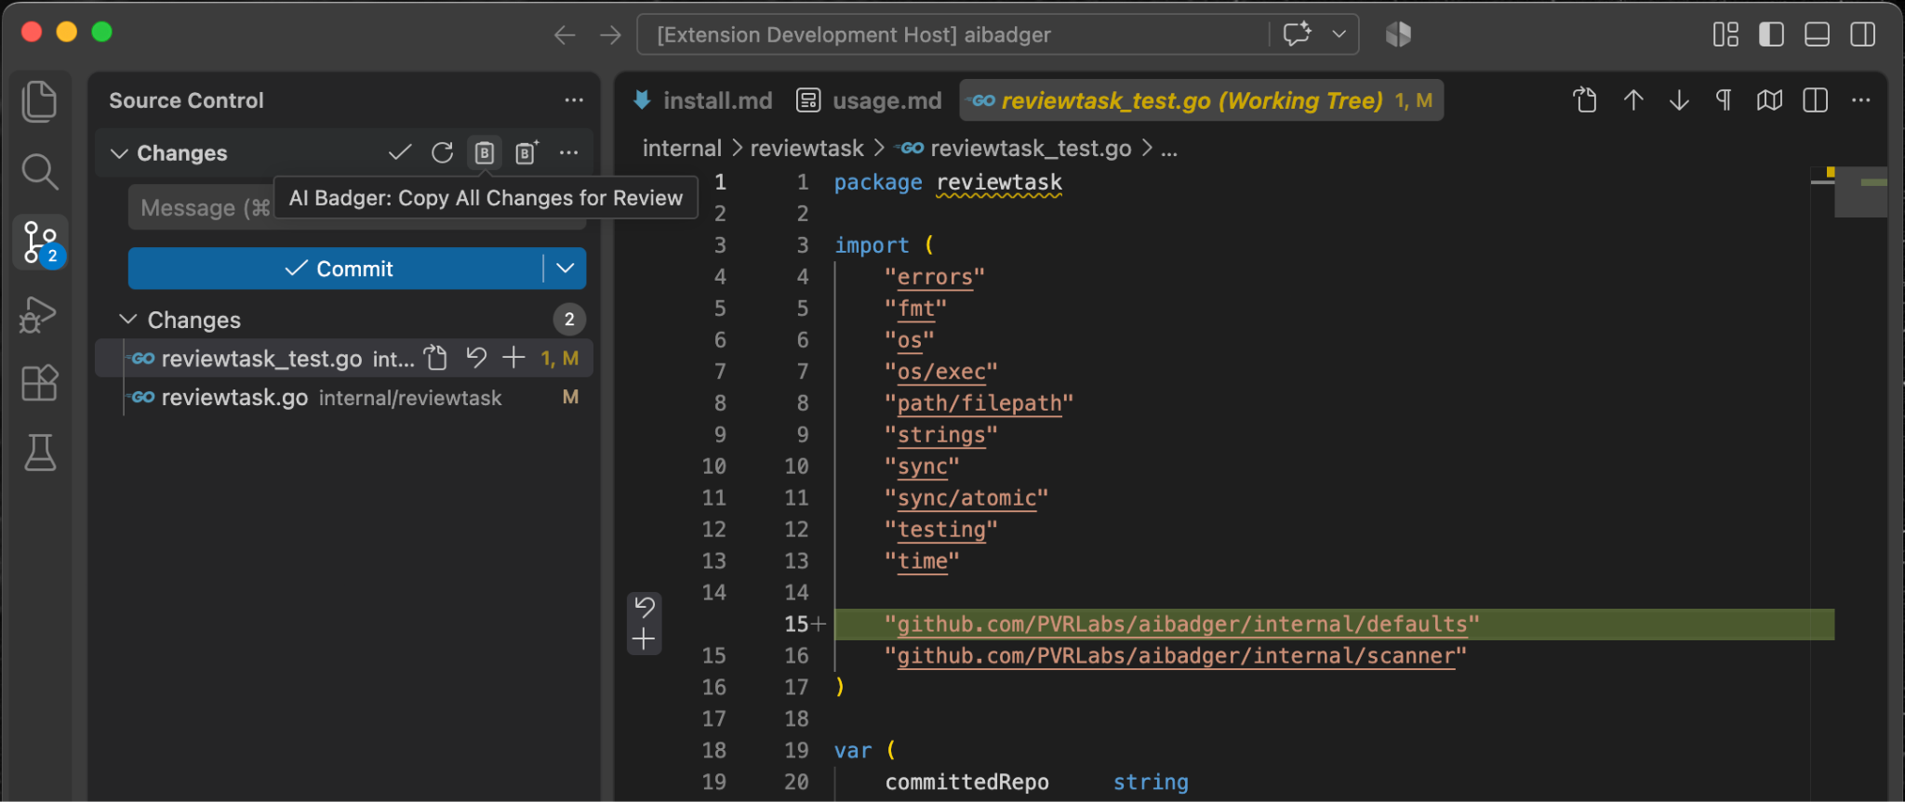This screenshot has height=802, width=1905.
Task: Open editor more actions ellipsis
Action: coord(1860,99)
